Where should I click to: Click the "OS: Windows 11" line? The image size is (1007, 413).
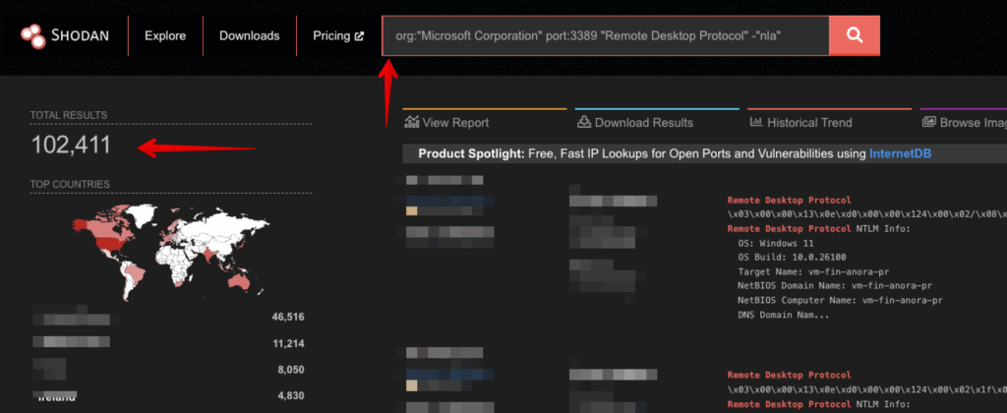click(x=776, y=244)
